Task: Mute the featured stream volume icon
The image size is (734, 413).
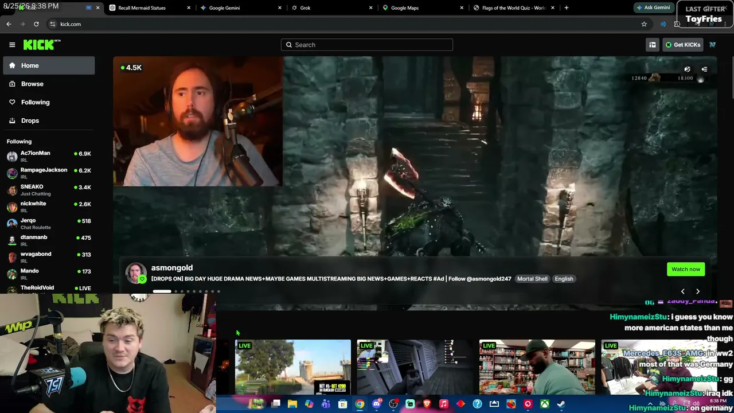Action: tap(687, 69)
